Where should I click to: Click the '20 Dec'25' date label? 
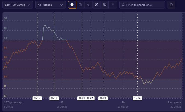coord(176,107)
